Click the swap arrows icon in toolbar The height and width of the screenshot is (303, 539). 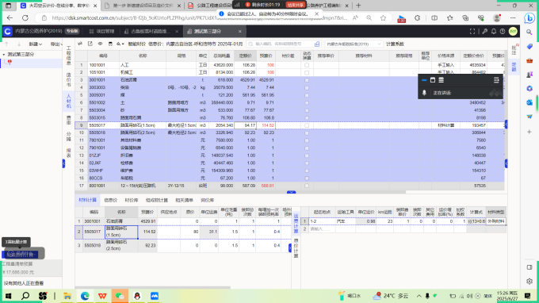(80, 44)
